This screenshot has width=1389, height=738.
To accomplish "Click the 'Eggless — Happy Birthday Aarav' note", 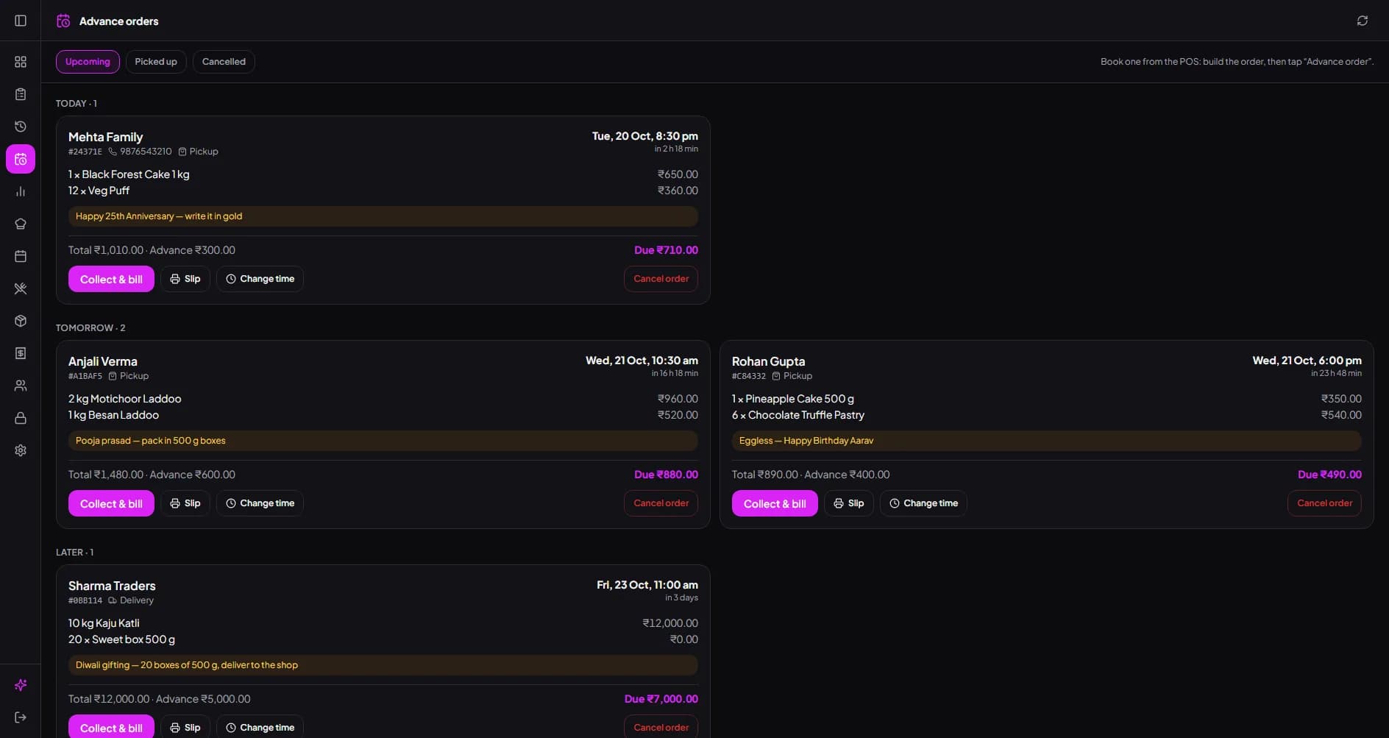I will click(x=1047, y=441).
